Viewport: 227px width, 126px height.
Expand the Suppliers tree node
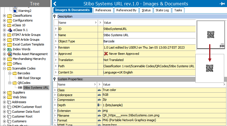[x=5, y=92]
